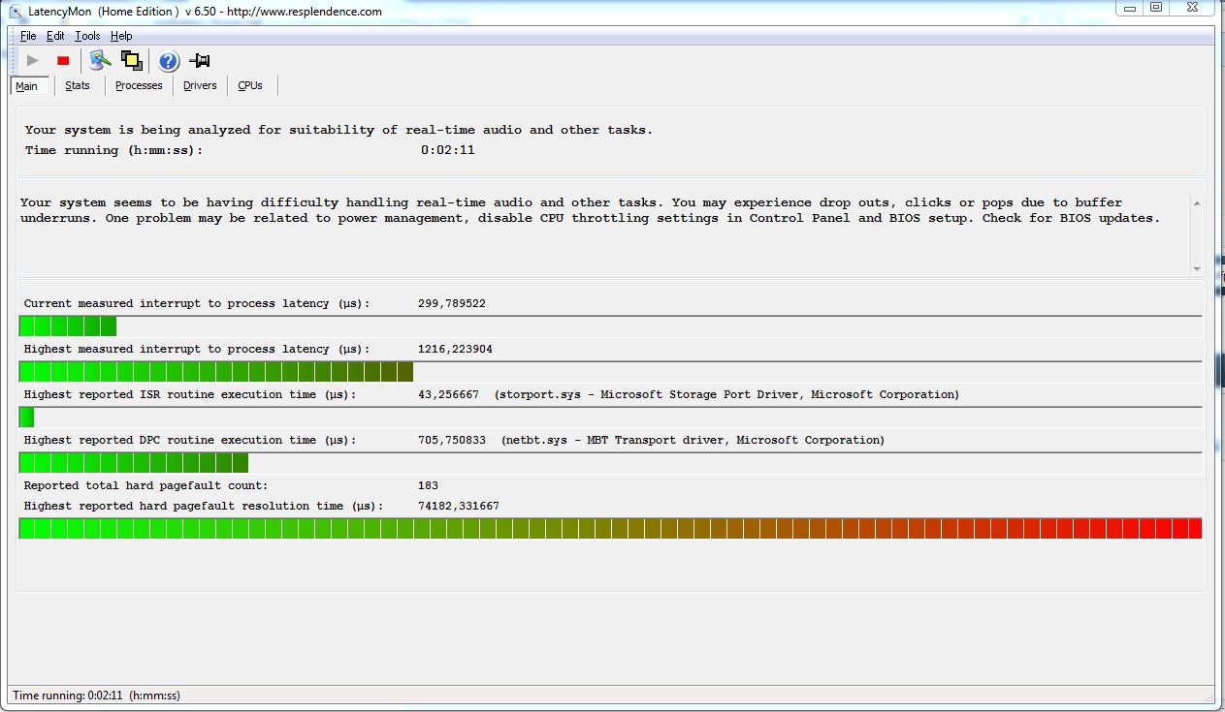Switch to the Stats tab

(78, 85)
